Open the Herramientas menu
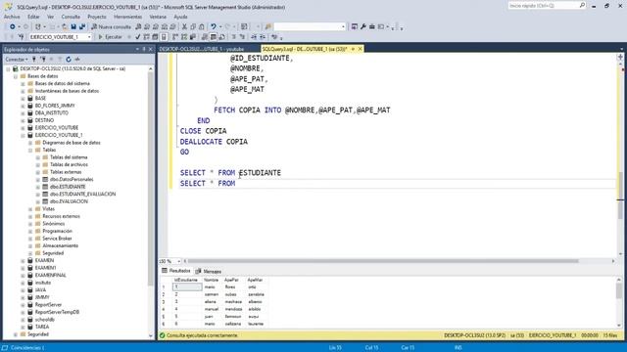Screen dimensions: 627x352 pos(128,17)
